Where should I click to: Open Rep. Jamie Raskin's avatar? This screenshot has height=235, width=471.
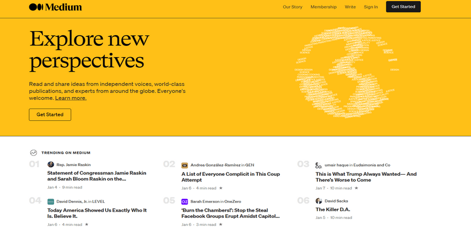pyautogui.click(x=51, y=164)
